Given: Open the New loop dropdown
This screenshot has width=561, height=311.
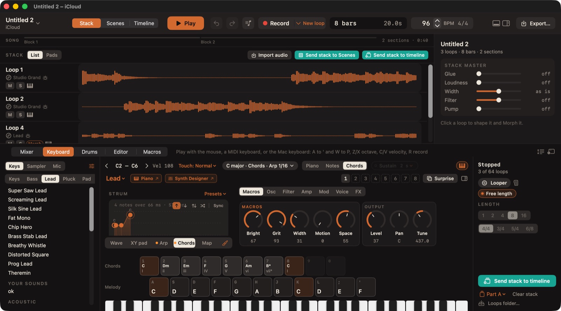Looking at the screenshot, I should (x=310, y=23).
